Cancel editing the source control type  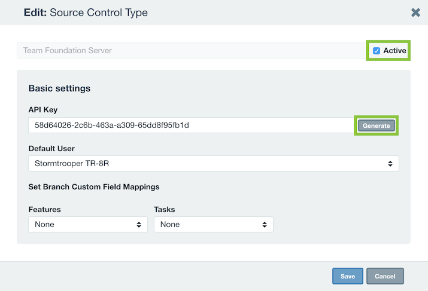tap(385, 276)
